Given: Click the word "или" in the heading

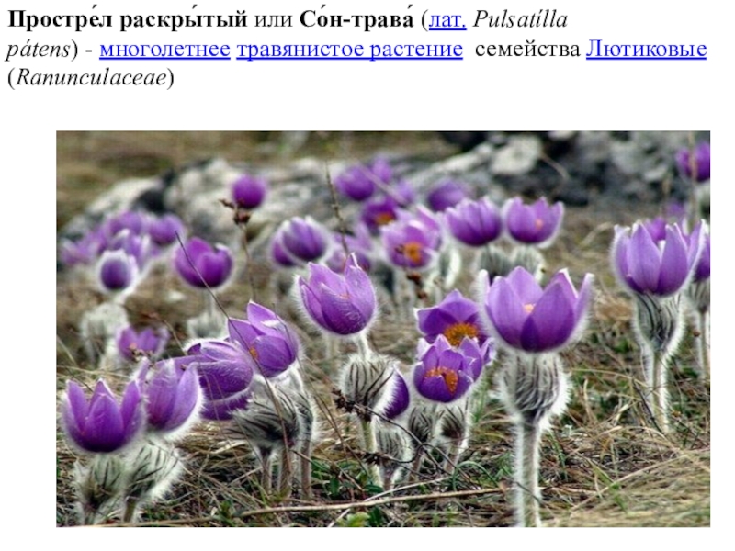Looking at the screenshot, I should (273, 20).
